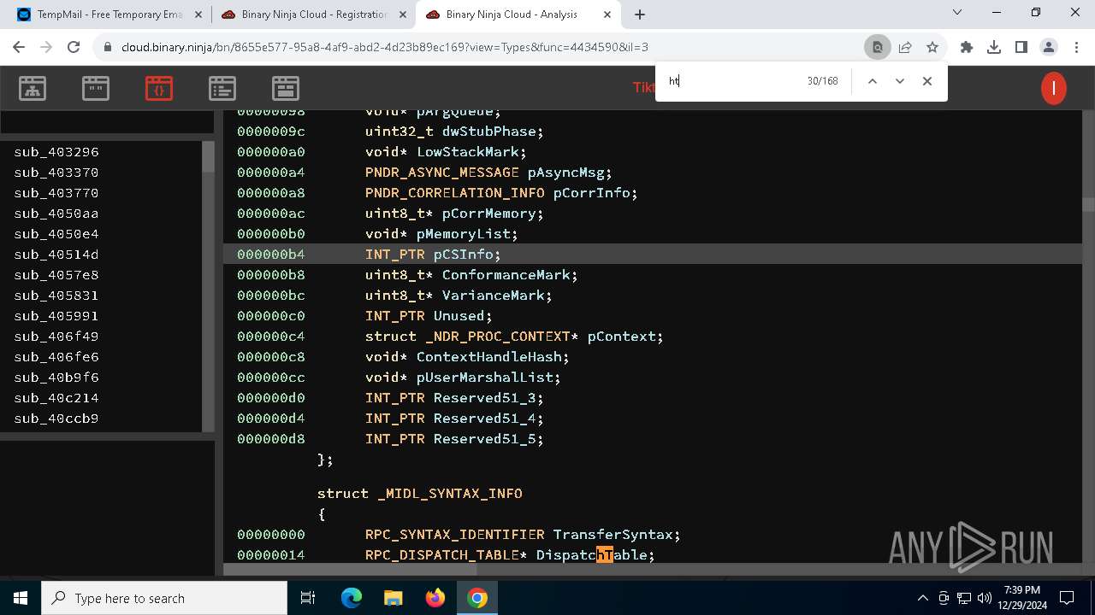Click the browser back arrow
This screenshot has width=1095, height=615.
pos(19,47)
